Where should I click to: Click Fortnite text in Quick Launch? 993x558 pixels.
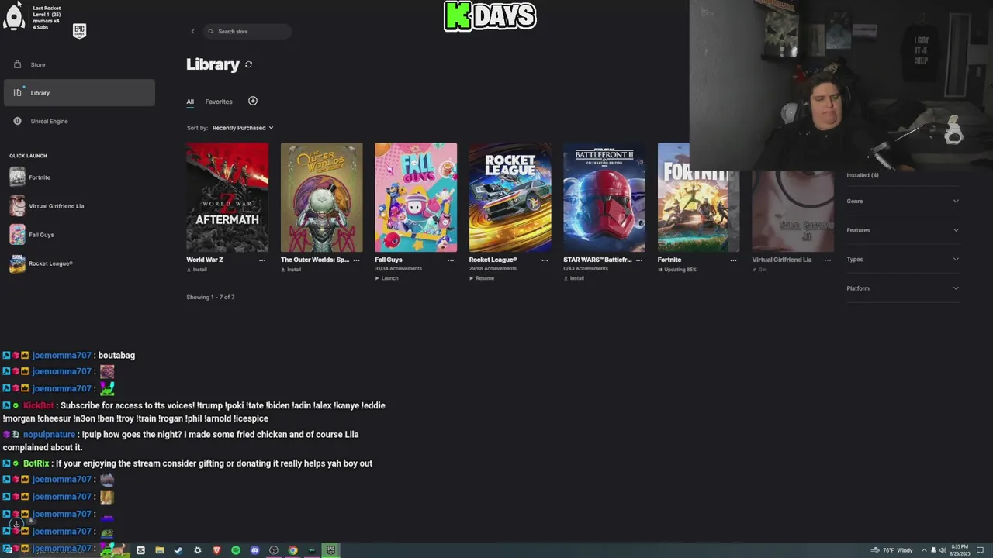pos(40,177)
